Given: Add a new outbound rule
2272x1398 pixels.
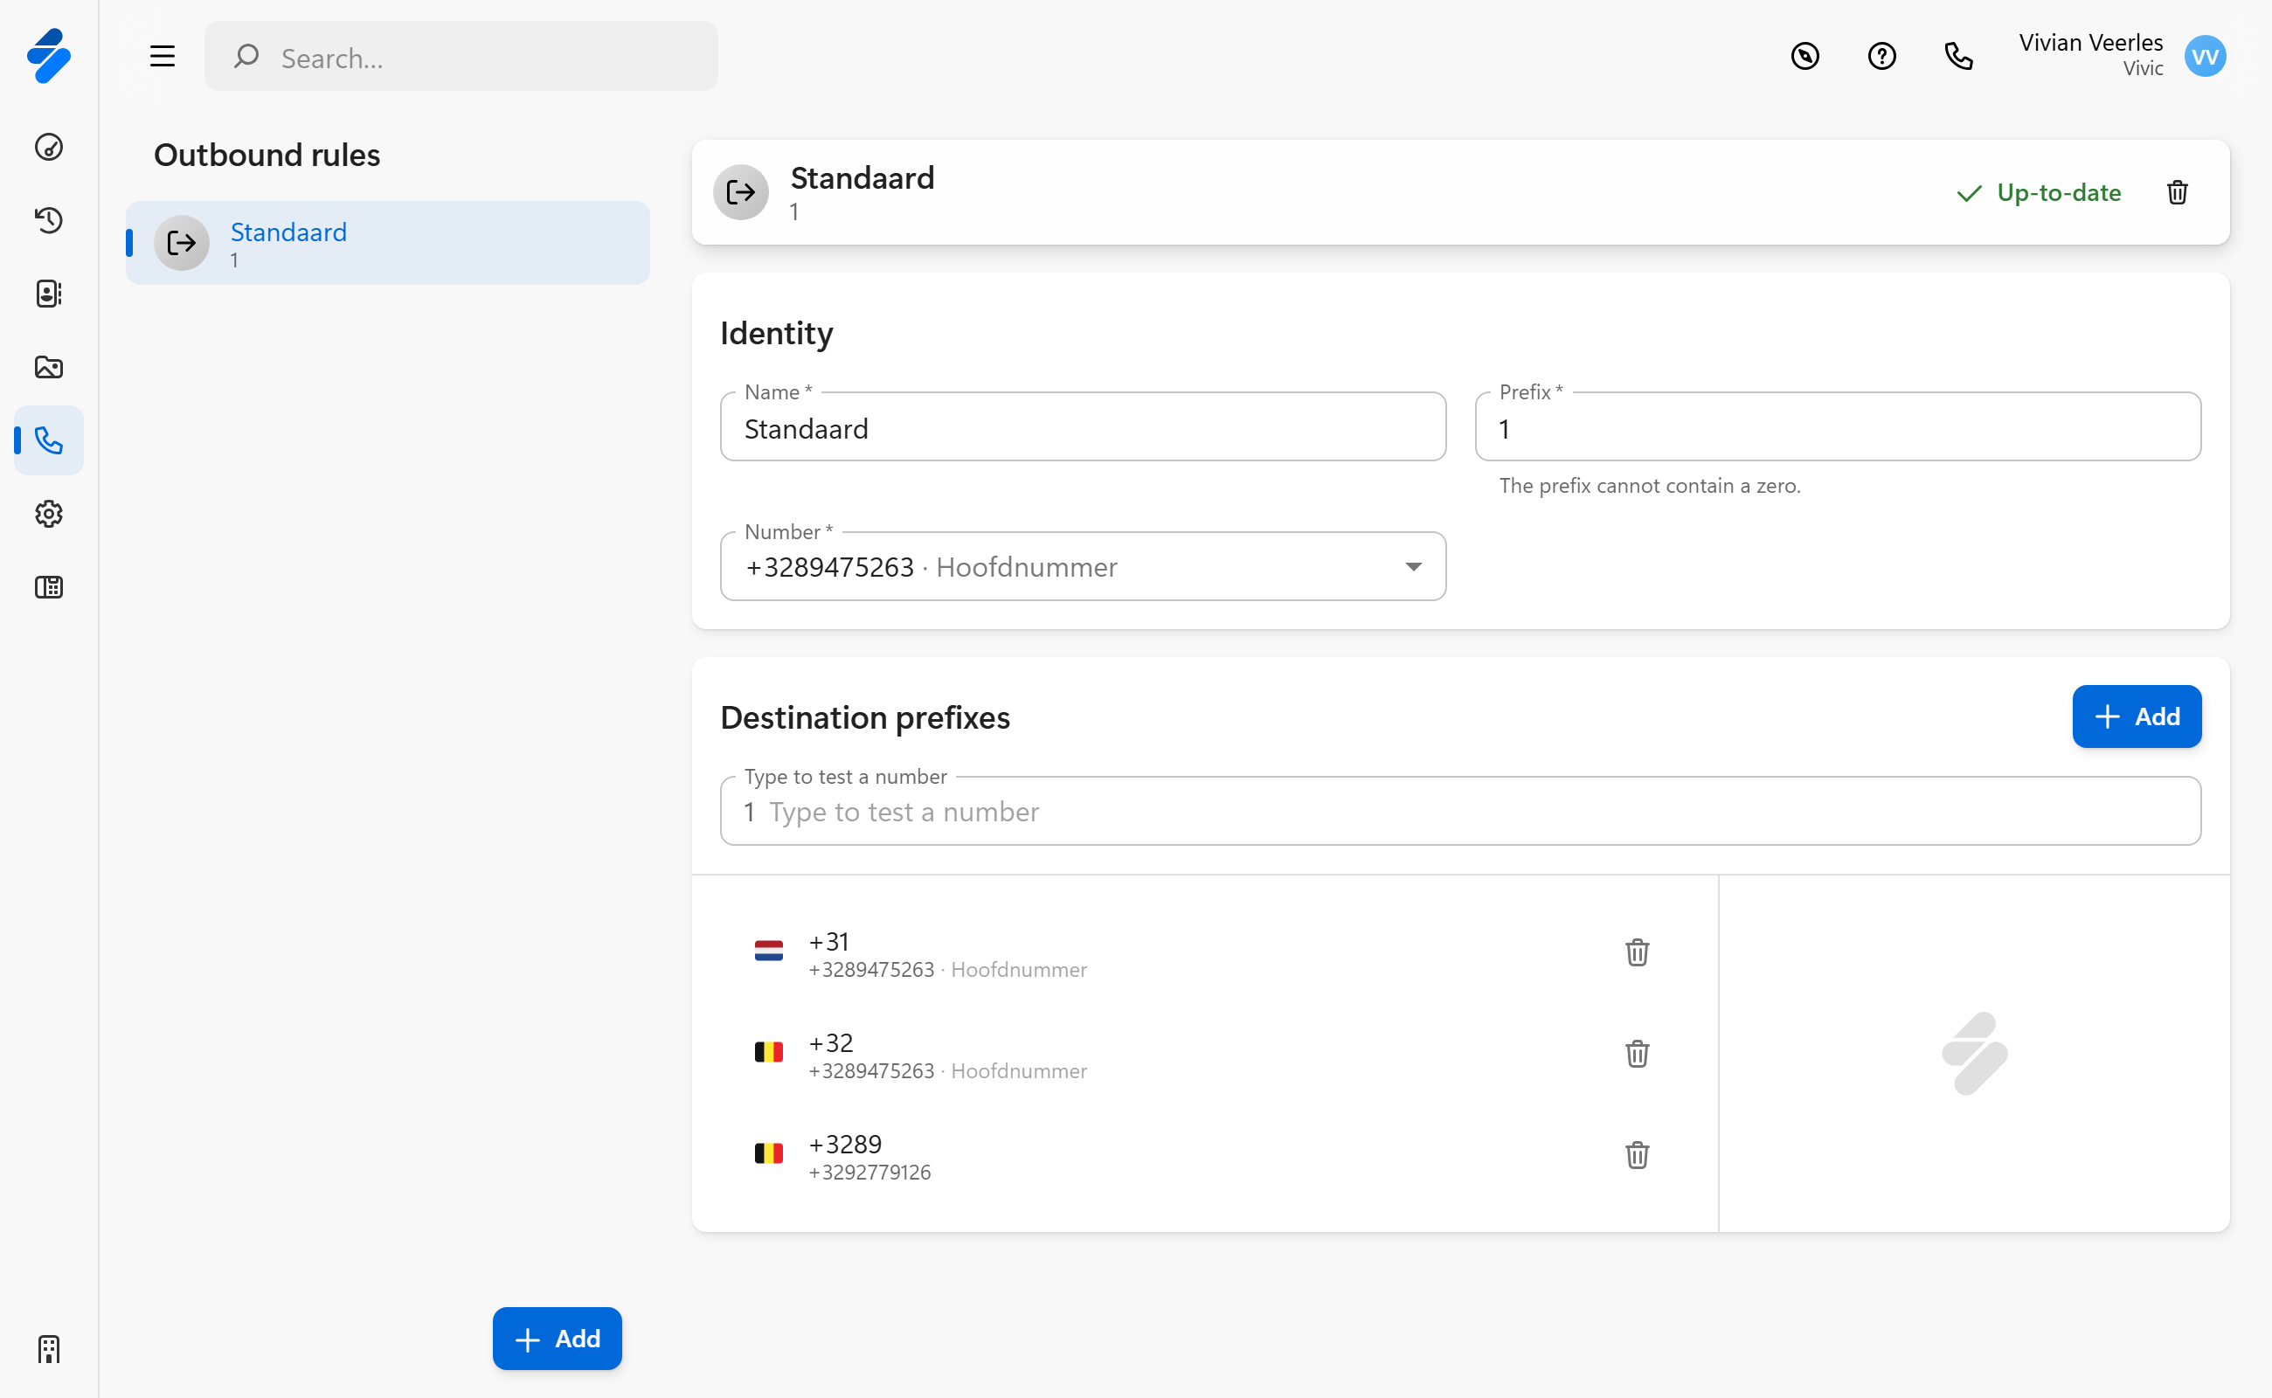Looking at the screenshot, I should [x=557, y=1338].
